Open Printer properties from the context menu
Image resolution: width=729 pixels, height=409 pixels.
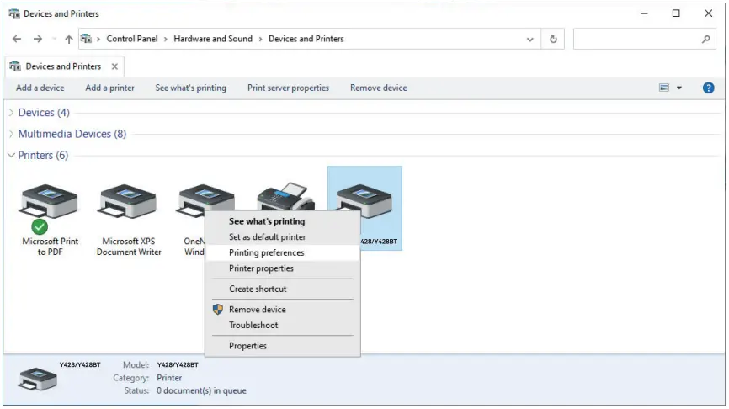tap(261, 268)
